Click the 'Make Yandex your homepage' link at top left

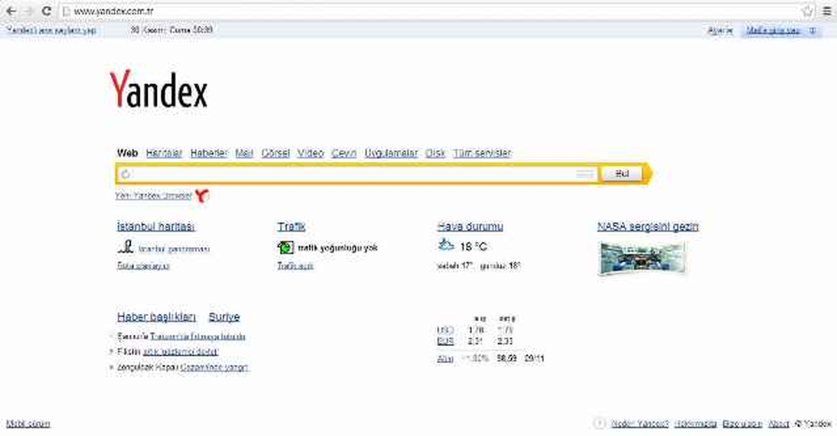pyautogui.click(x=51, y=31)
